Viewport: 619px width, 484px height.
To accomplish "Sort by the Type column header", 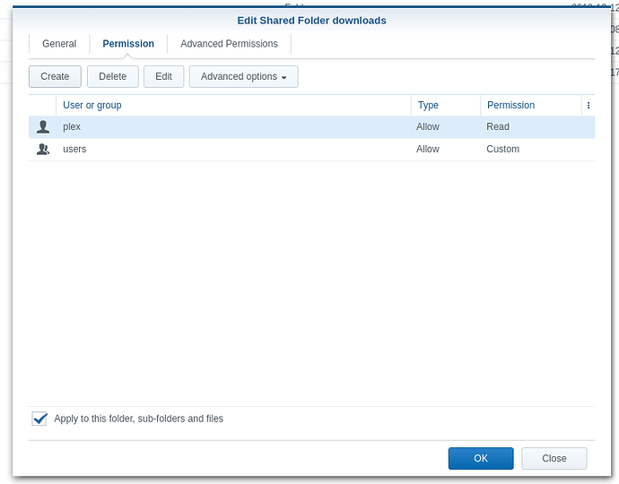I will pos(428,106).
